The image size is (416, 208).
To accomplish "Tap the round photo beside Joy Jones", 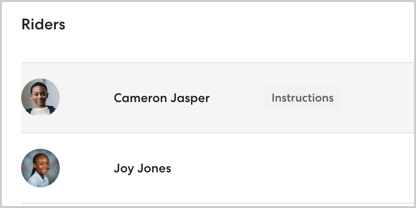I will [x=40, y=168].
